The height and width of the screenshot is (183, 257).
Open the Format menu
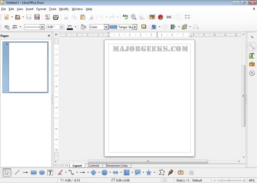pos(41,9)
